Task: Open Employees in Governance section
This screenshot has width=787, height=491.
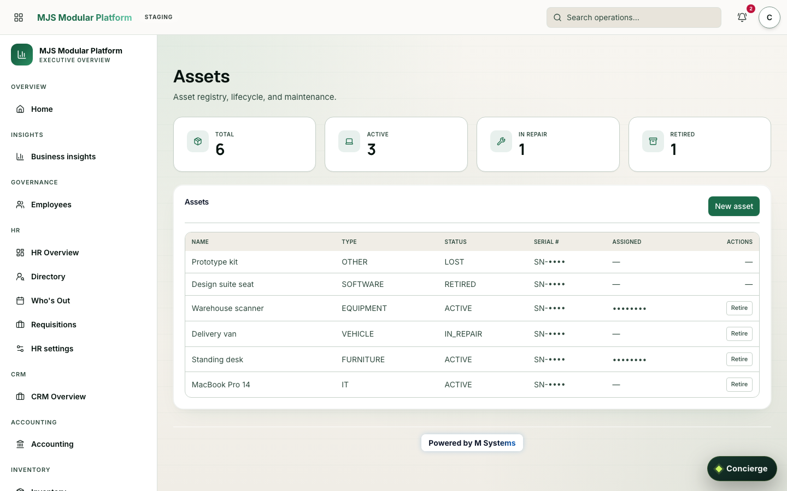Action: point(78,205)
